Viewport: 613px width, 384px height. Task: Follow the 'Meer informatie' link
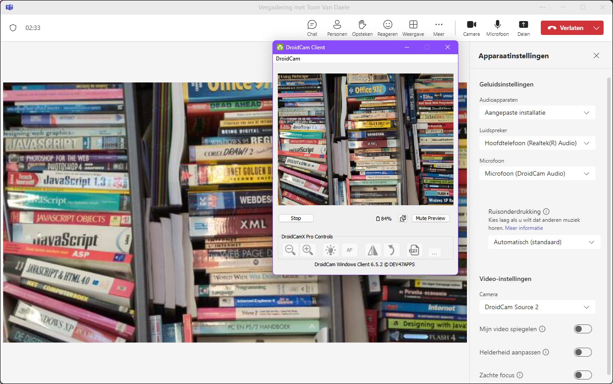coord(524,228)
